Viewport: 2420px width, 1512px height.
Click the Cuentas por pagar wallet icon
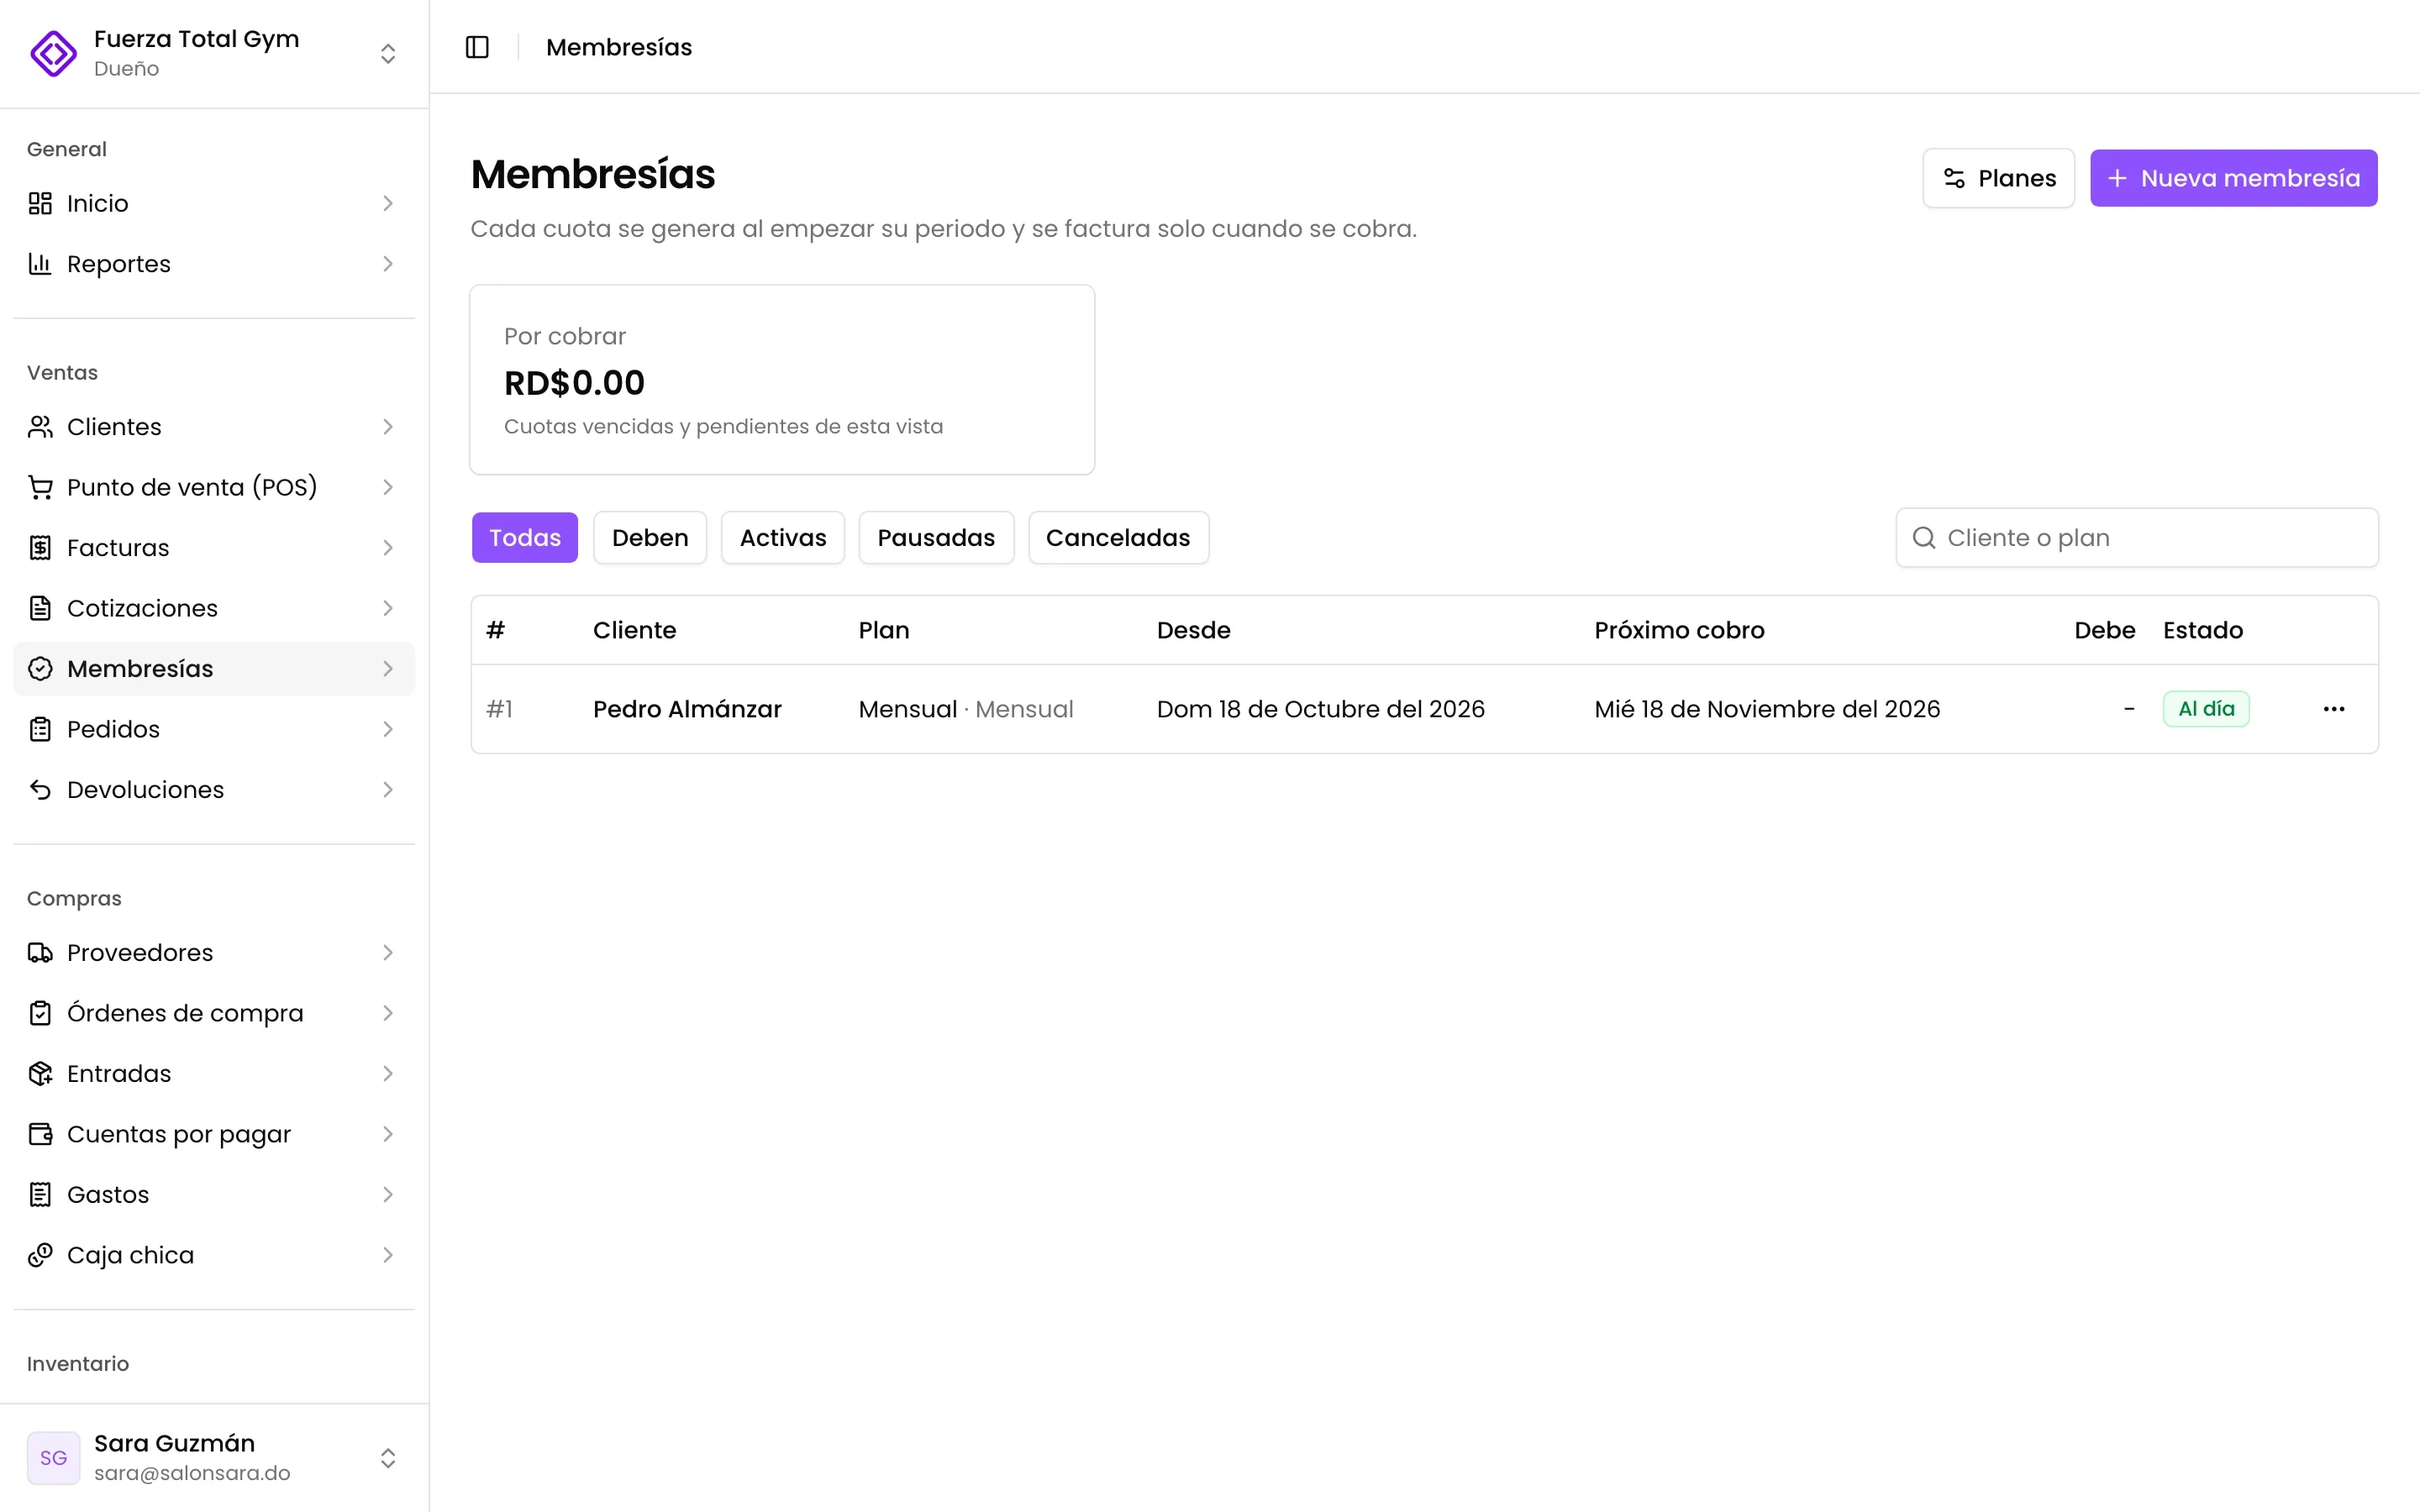pyautogui.click(x=40, y=1134)
